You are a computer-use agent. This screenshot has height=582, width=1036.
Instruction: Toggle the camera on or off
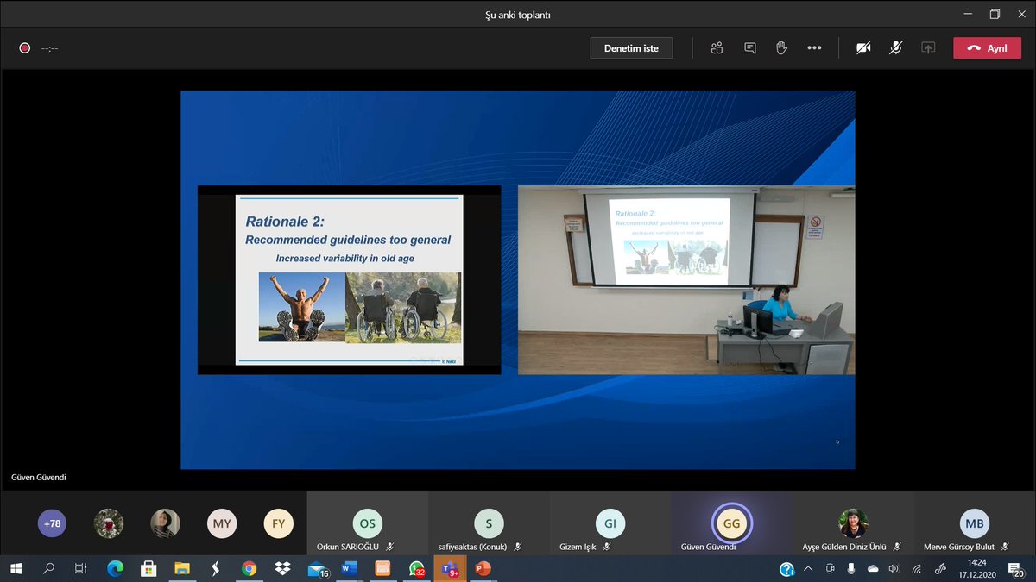point(863,48)
